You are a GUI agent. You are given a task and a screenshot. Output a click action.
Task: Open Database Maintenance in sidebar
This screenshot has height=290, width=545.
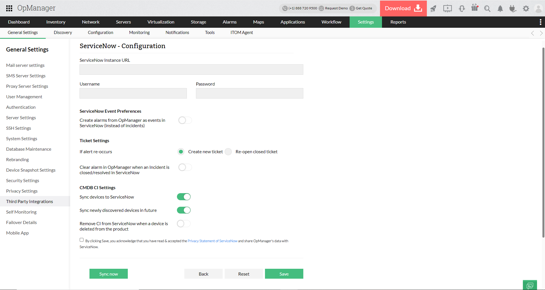29,149
